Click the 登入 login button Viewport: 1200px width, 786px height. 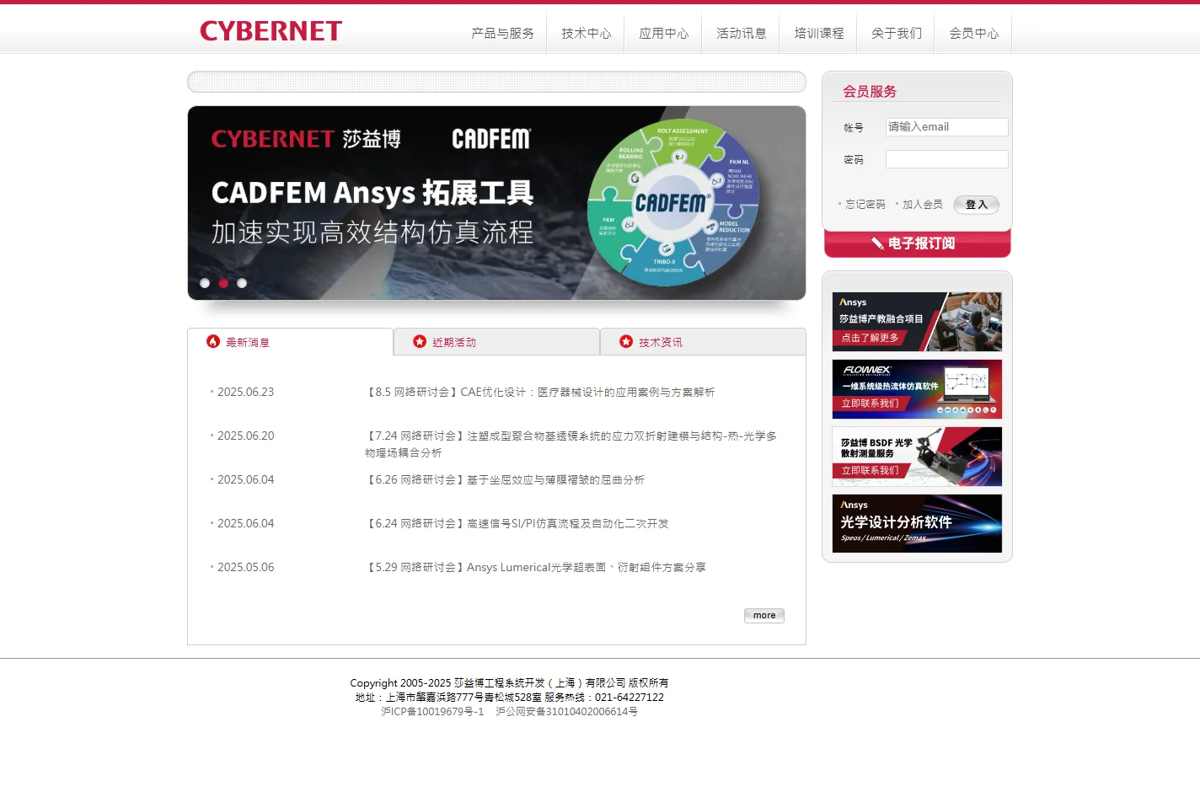[976, 205]
